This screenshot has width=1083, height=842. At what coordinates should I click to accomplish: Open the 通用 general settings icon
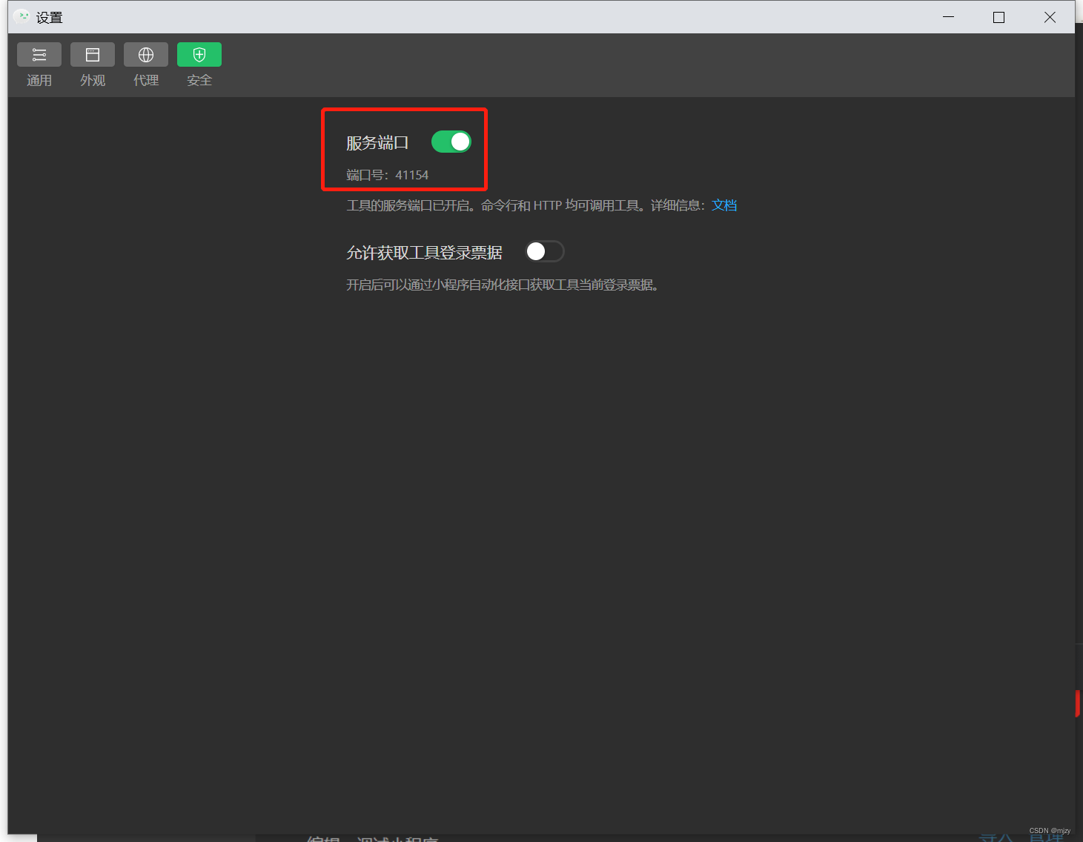(x=39, y=55)
